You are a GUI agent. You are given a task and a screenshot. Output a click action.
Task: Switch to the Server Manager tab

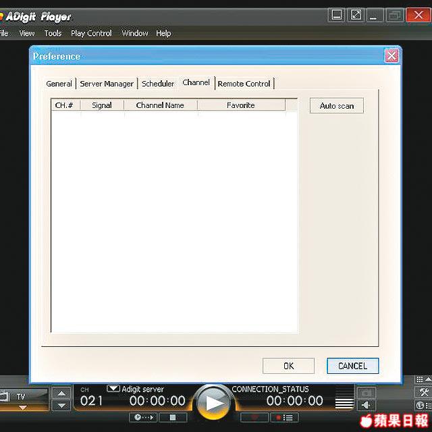pyautogui.click(x=107, y=84)
